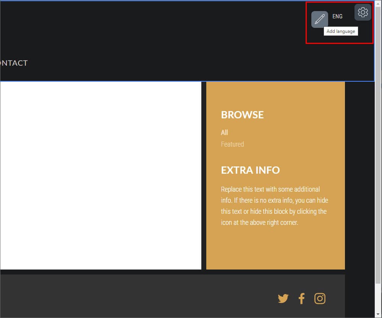Screen dimensions: 382x318
Task: Open the gear settings icon
Action: (x=363, y=12)
